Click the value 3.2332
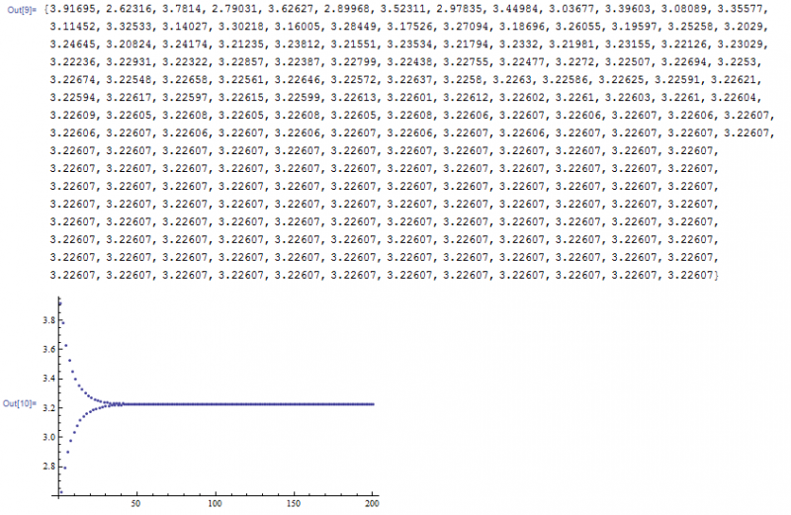 (518, 44)
